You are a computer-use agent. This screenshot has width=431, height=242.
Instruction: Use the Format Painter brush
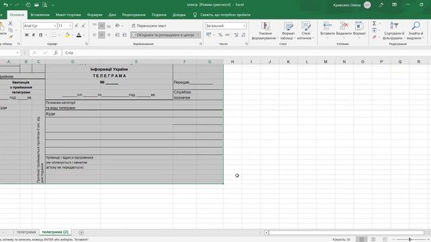click(11, 36)
